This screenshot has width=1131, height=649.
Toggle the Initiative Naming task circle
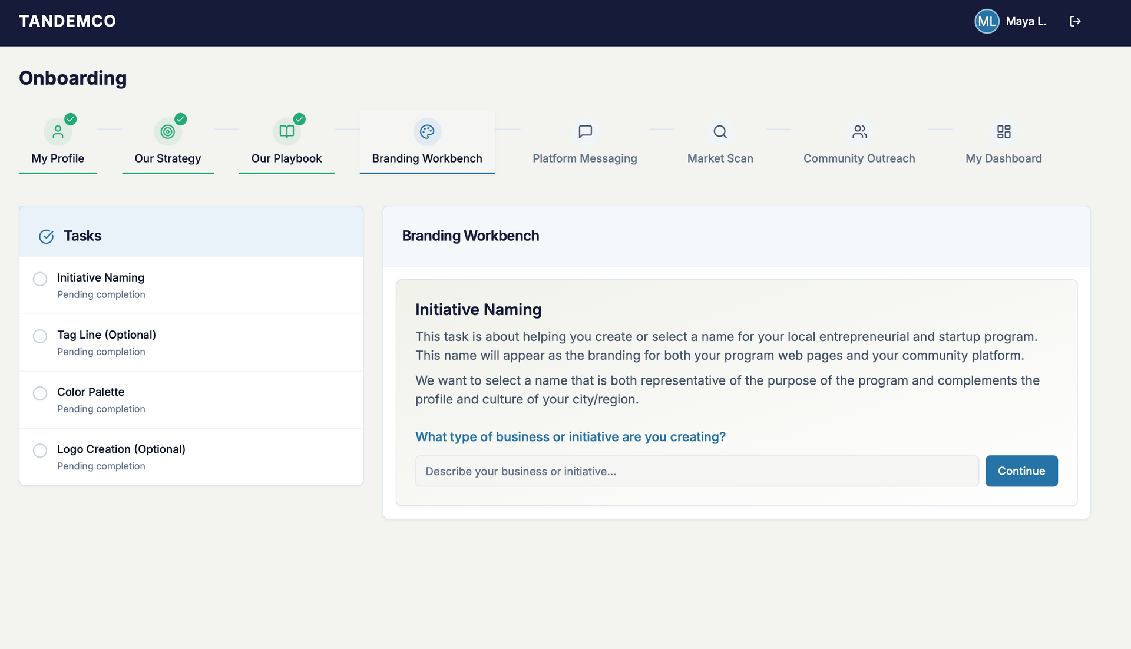tap(40, 279)
